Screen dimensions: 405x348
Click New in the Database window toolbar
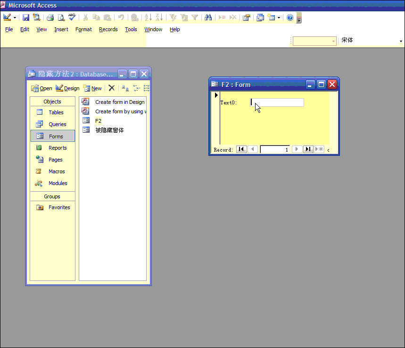[92, 88]
